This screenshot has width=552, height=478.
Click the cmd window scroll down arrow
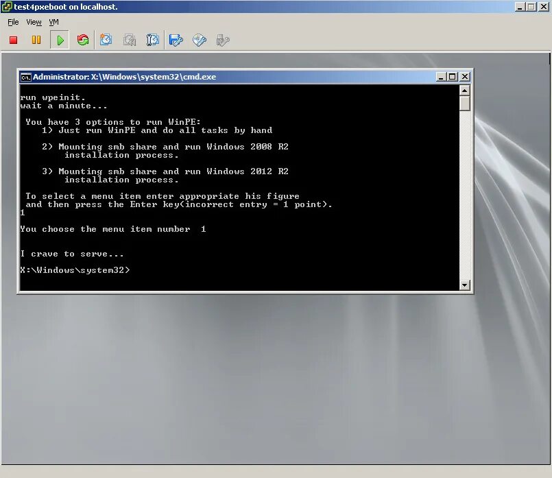coord(465,285)
